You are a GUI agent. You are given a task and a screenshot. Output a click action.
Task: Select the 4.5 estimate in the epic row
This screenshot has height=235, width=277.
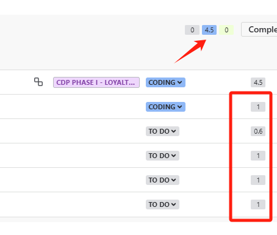click(258, 82)
